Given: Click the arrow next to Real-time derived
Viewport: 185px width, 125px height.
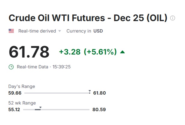Looking at the screenshot, I should coord(59,31).
